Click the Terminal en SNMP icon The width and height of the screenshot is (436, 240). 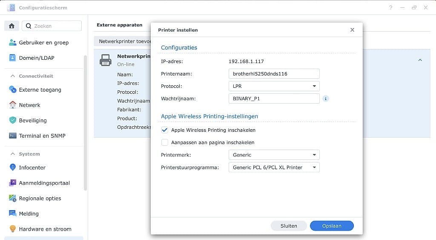click(x=12, y=136)
